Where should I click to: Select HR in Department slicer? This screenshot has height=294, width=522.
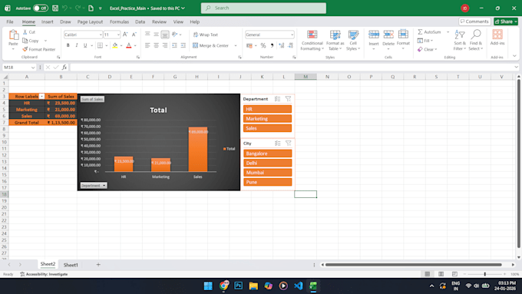[267, 109]
